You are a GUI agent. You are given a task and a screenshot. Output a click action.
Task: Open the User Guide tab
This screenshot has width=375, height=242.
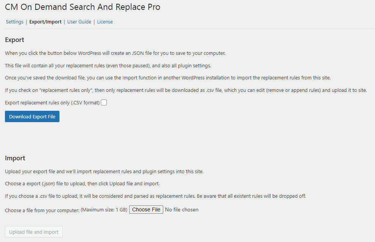pos(79,22)
